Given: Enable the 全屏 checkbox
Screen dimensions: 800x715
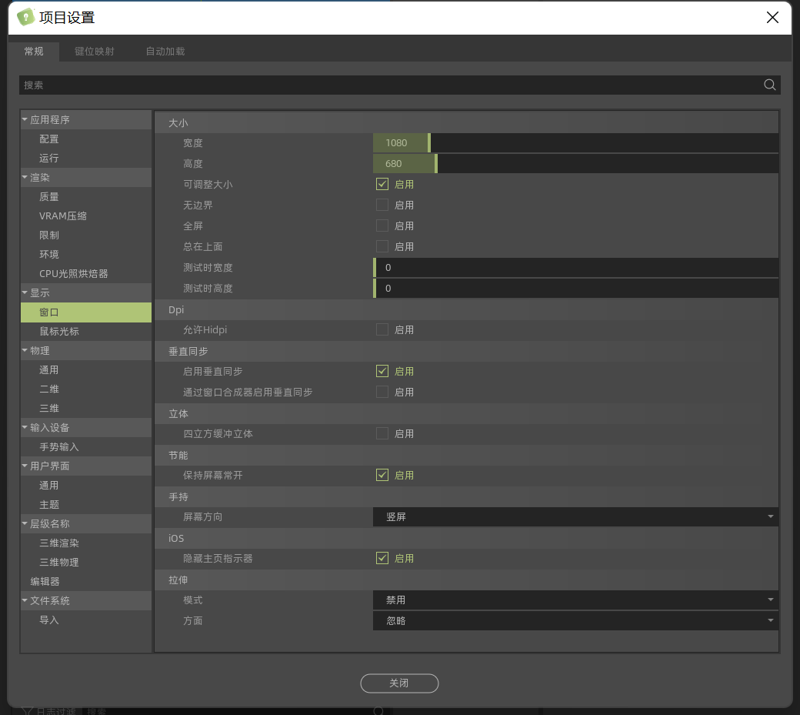Looking at the screenshot, I should [x=382, y=226].
